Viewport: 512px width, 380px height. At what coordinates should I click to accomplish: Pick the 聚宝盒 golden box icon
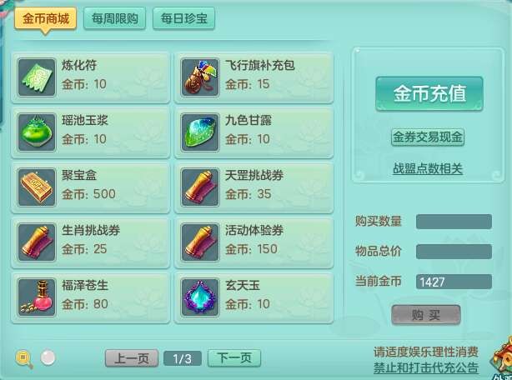[x=37, y=187]
